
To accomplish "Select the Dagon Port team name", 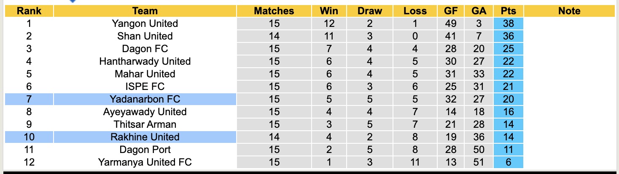I will pos(145,150).
